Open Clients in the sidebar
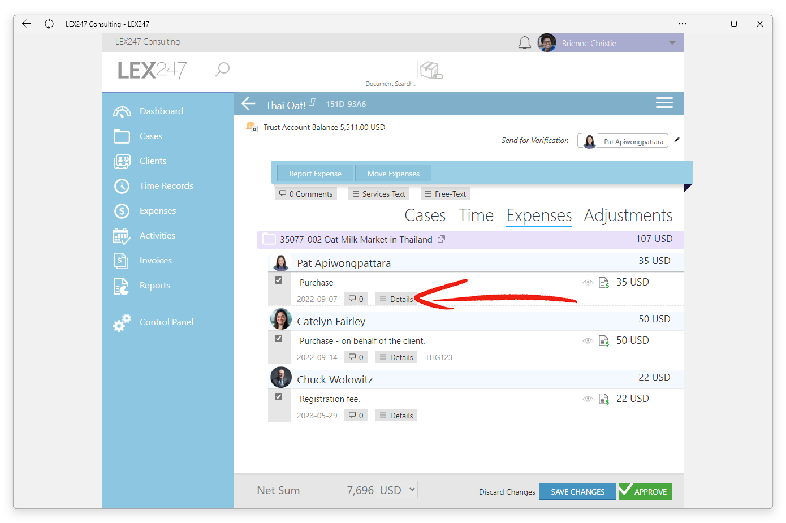The image size is (786, 523). click(153, 161)
